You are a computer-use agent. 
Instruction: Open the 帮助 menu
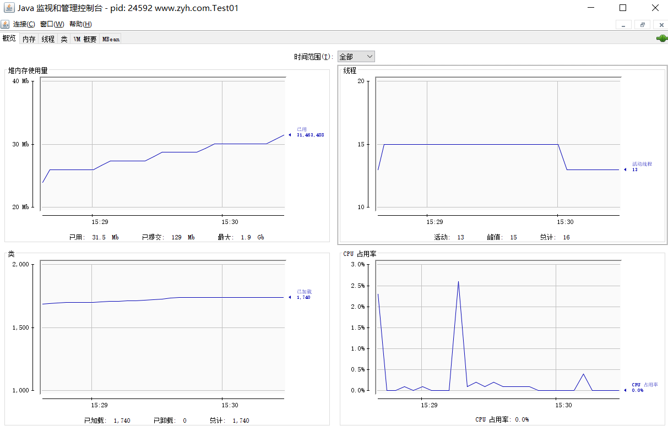tap(80, 24)
